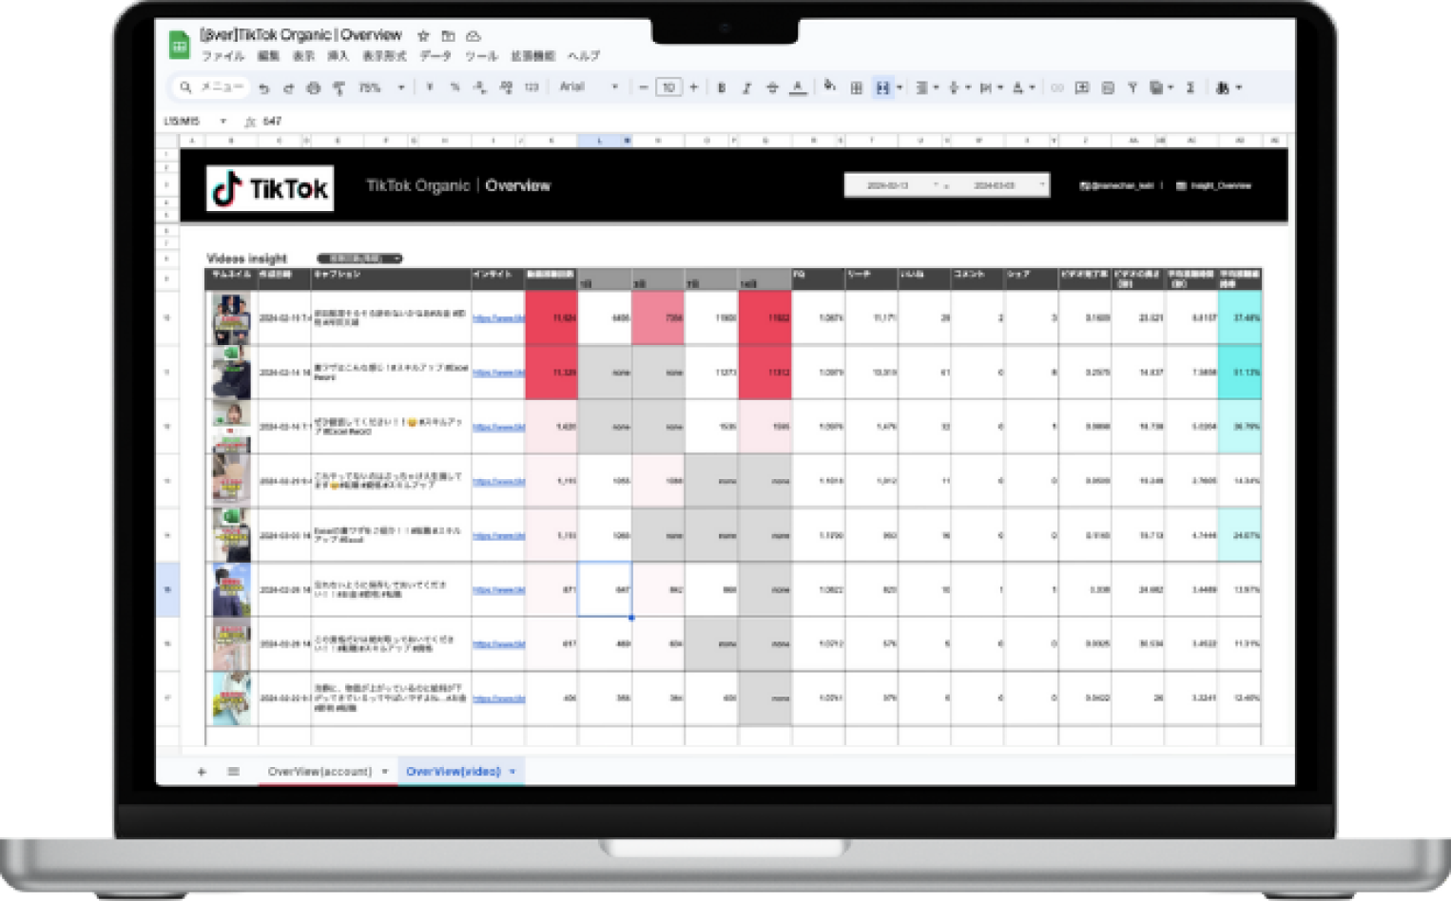
Task: Click the add new sheet plus button
Action: pyautogui.click(x=202, y=772)
